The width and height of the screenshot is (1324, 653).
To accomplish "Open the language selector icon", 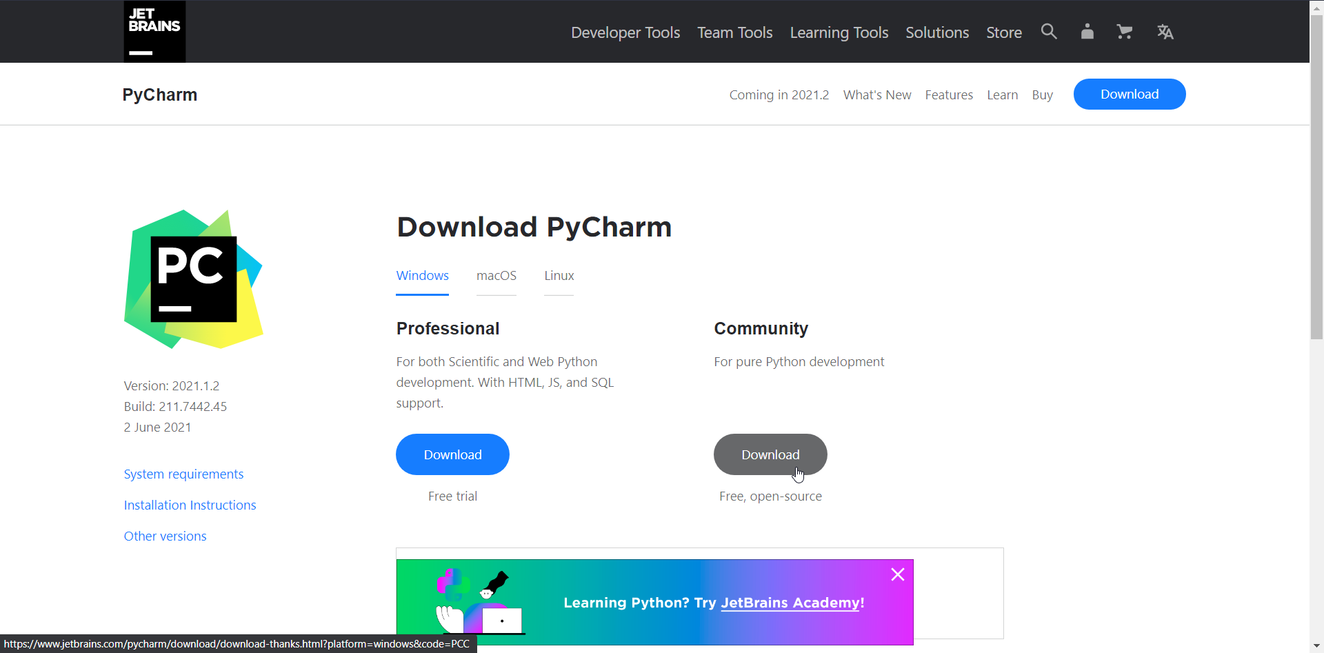I will click(x=1165, y=32).
